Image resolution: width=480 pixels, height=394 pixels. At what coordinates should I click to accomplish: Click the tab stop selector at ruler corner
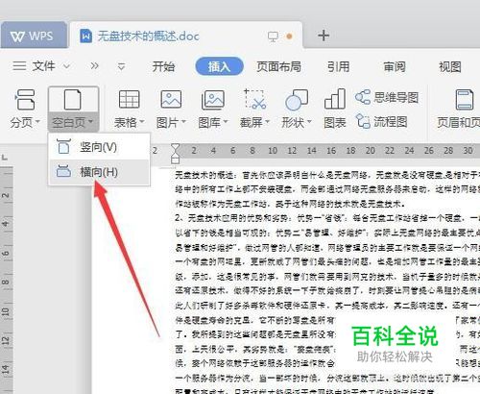(5, 157)
